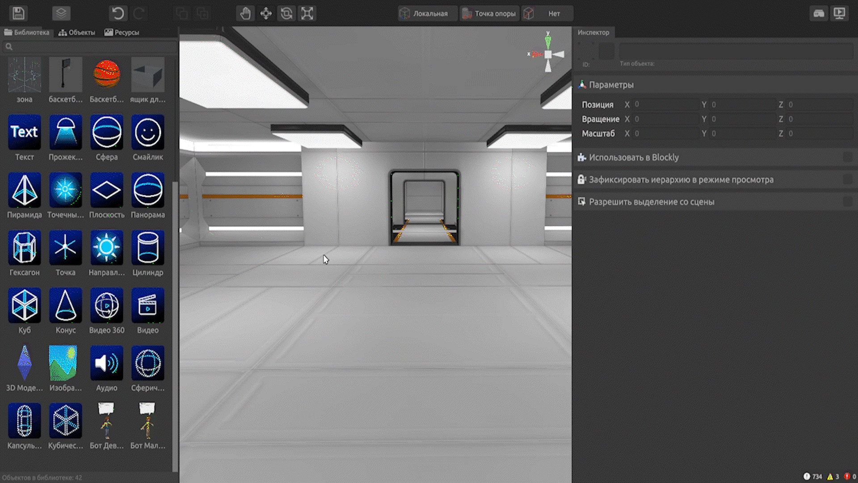Switch to the Ресурсы tab

[x=122, y=32]
